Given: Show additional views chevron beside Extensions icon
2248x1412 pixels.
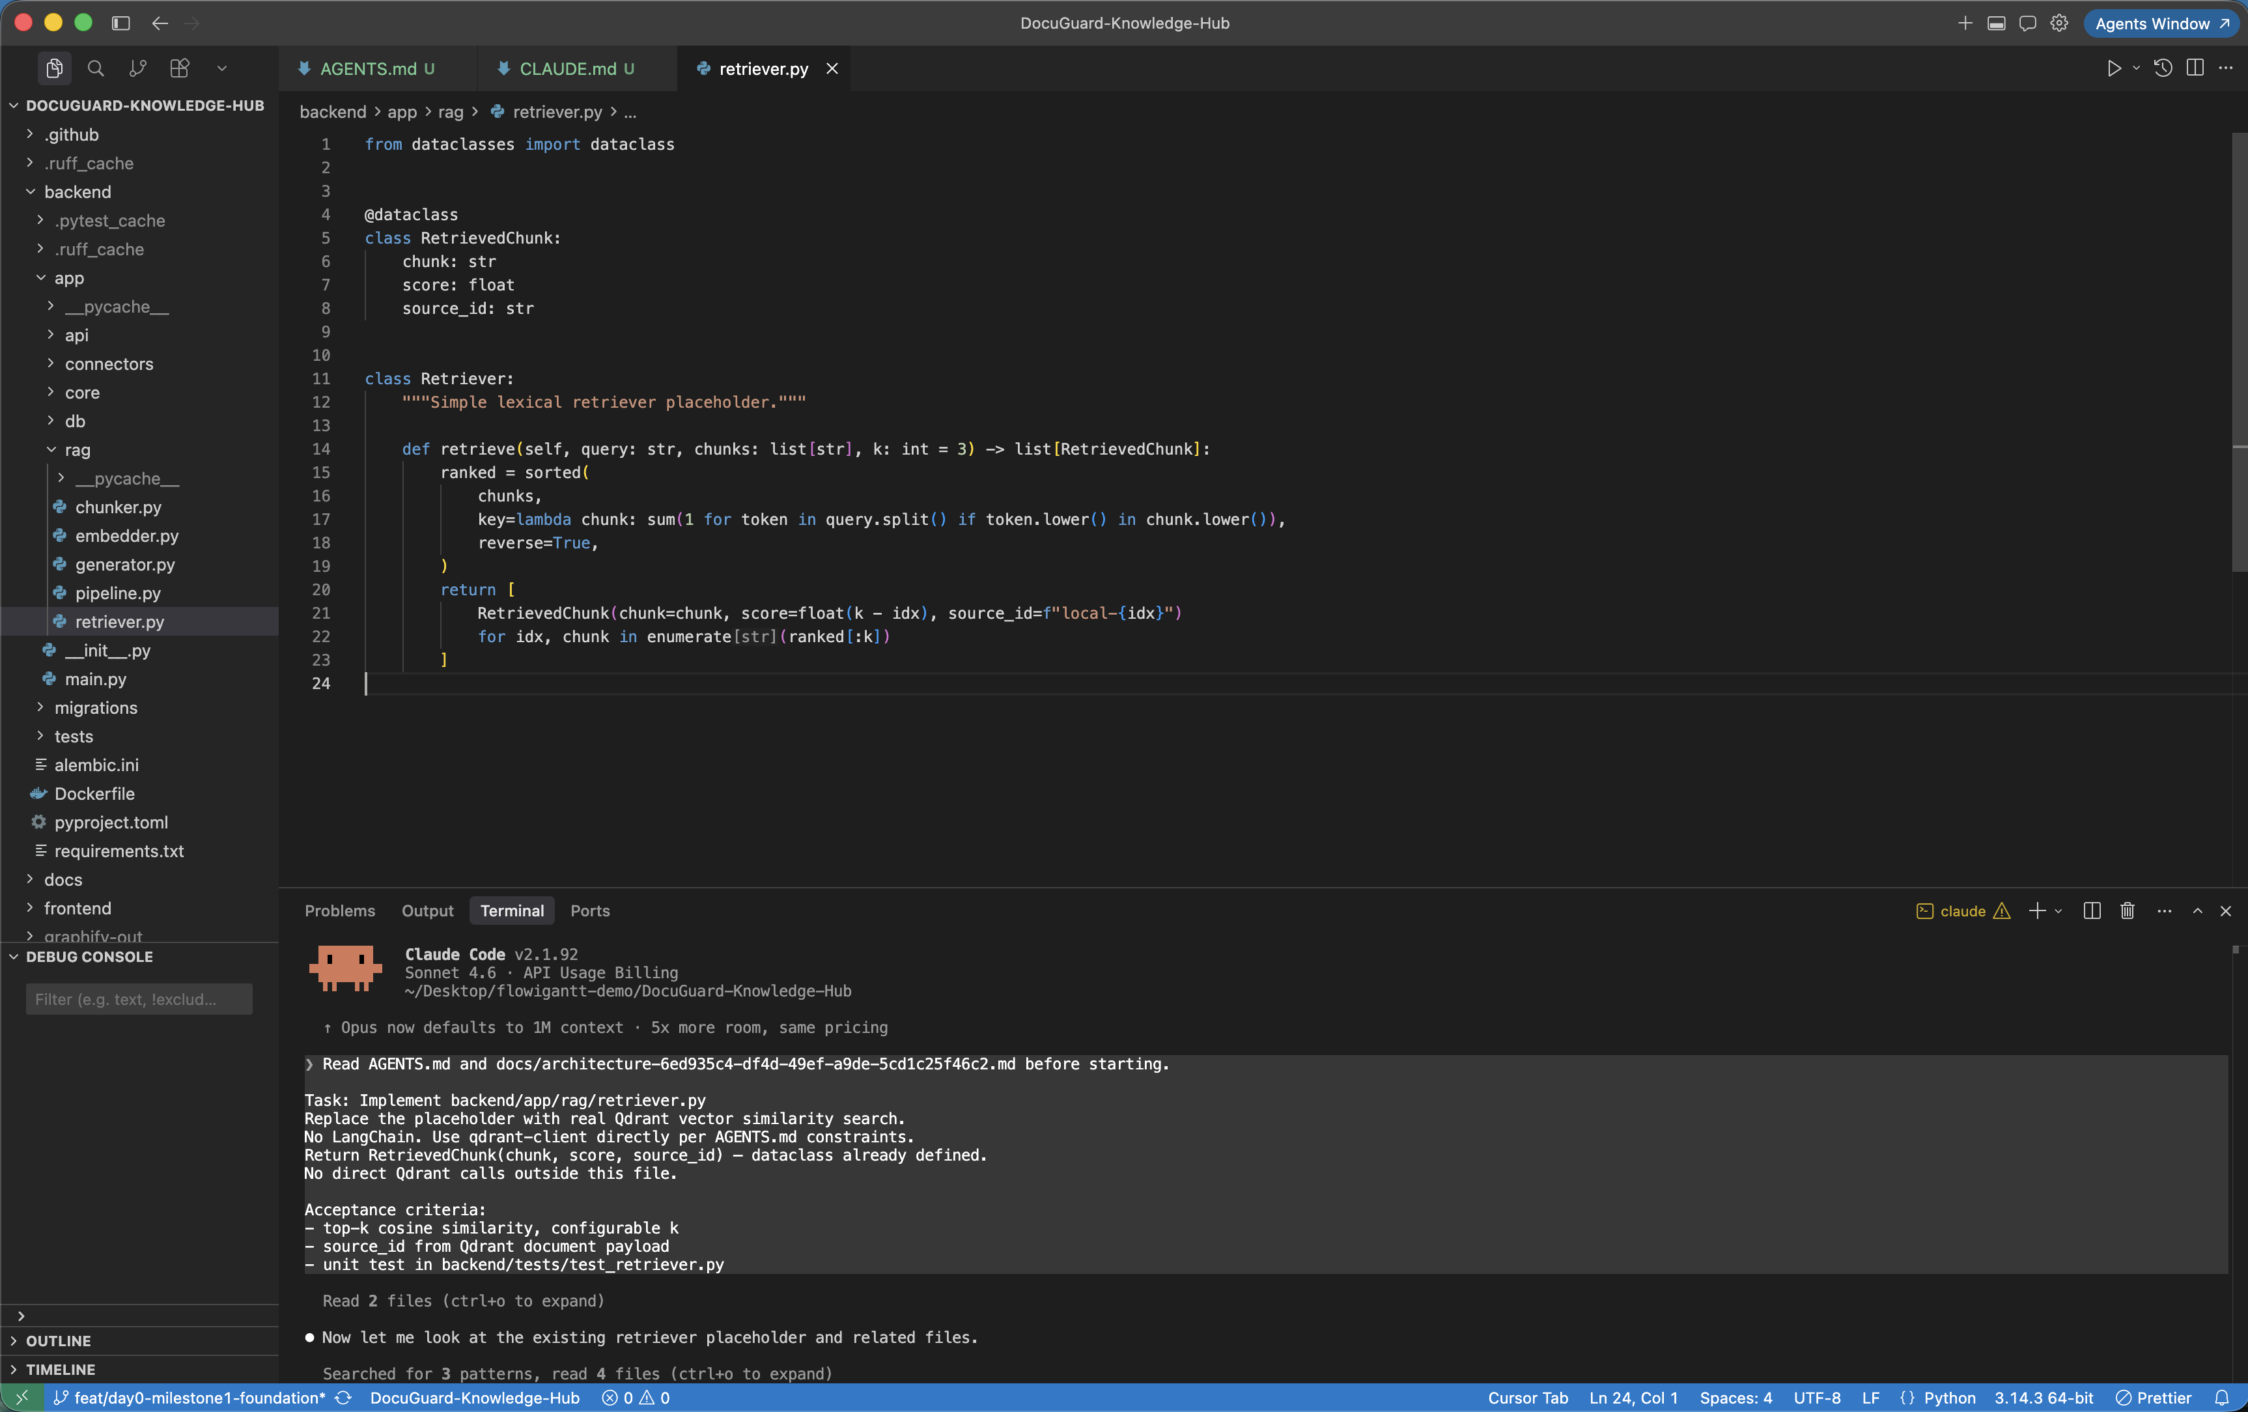Looking at the screenshot, I should [x=221, y=68].
